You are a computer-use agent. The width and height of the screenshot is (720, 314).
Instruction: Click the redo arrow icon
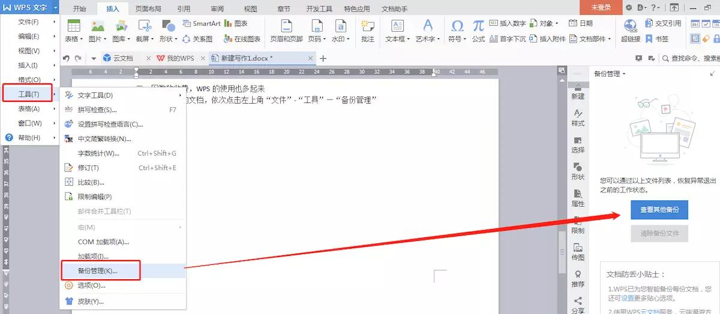[x=78, y=58]
